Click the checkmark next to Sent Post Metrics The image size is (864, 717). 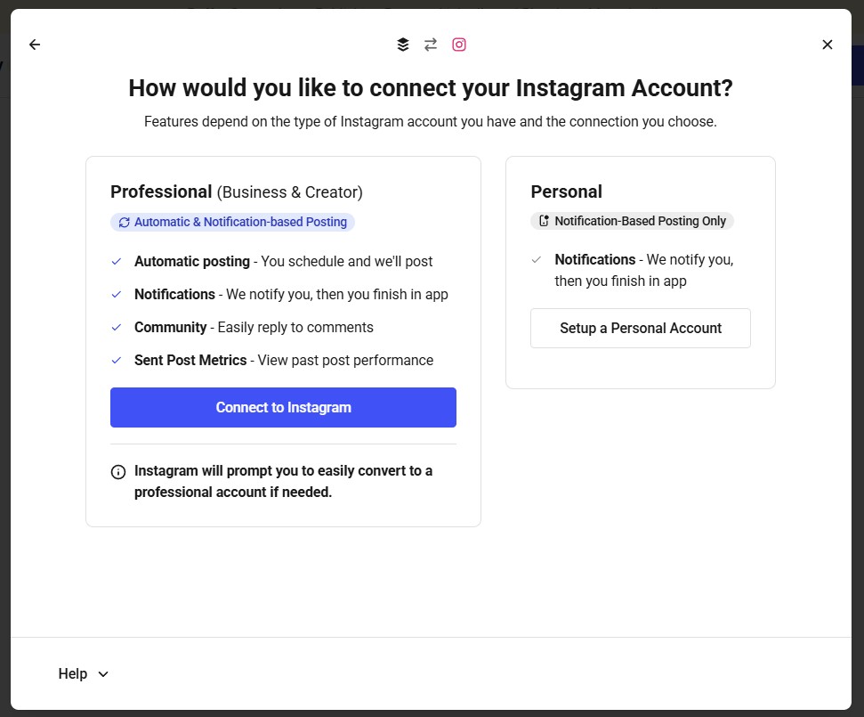click(x=116, y=360)
